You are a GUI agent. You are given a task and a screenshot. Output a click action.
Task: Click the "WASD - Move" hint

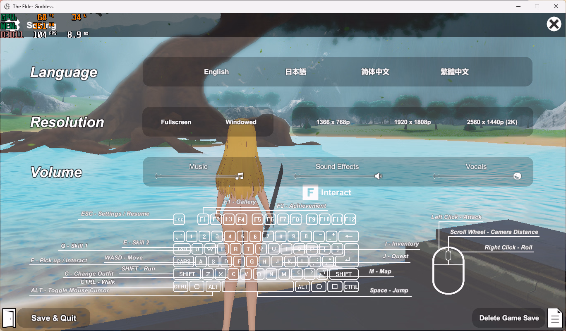coord(124,257)
